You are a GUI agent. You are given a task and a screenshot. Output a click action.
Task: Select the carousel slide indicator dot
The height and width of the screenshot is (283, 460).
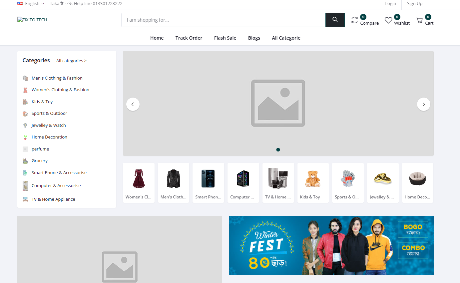coord(278,149)
